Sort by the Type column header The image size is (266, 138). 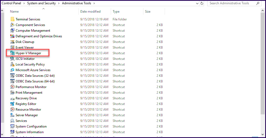point(116,12)
